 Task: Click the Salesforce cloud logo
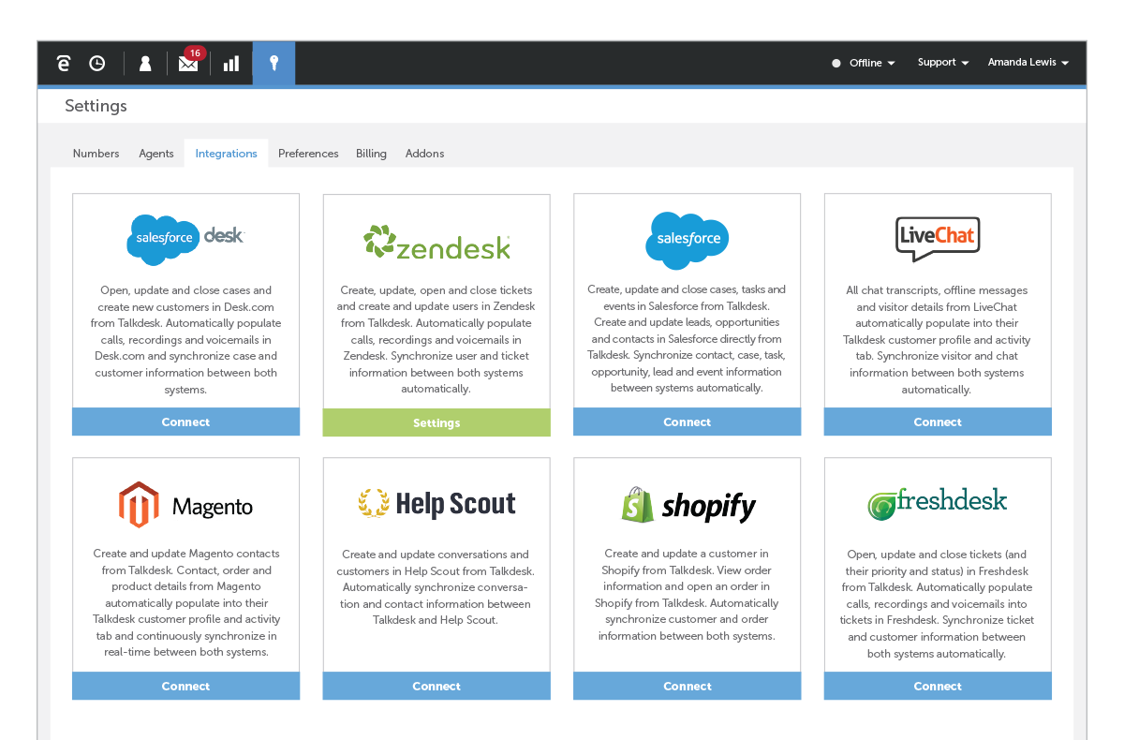pyautogui.click(x=688, y=240)
